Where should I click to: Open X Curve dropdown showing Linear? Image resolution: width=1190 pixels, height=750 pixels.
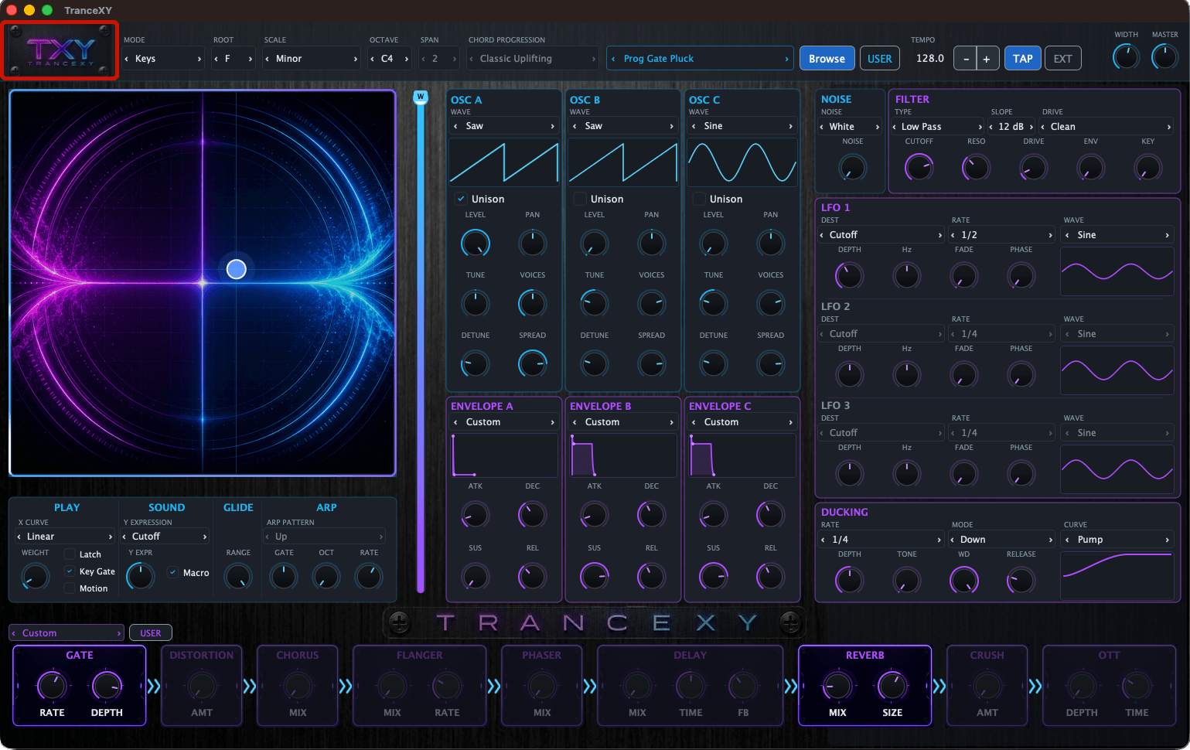pos(65,537)
